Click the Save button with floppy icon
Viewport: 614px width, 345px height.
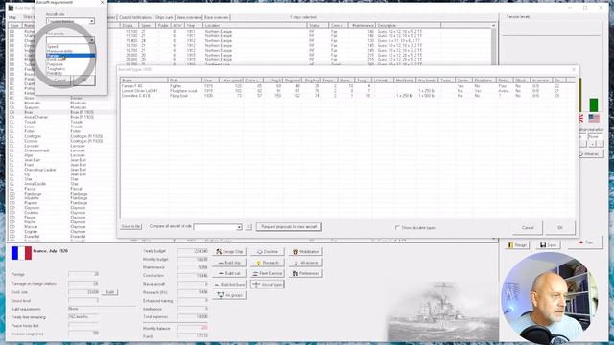(548, 245)
